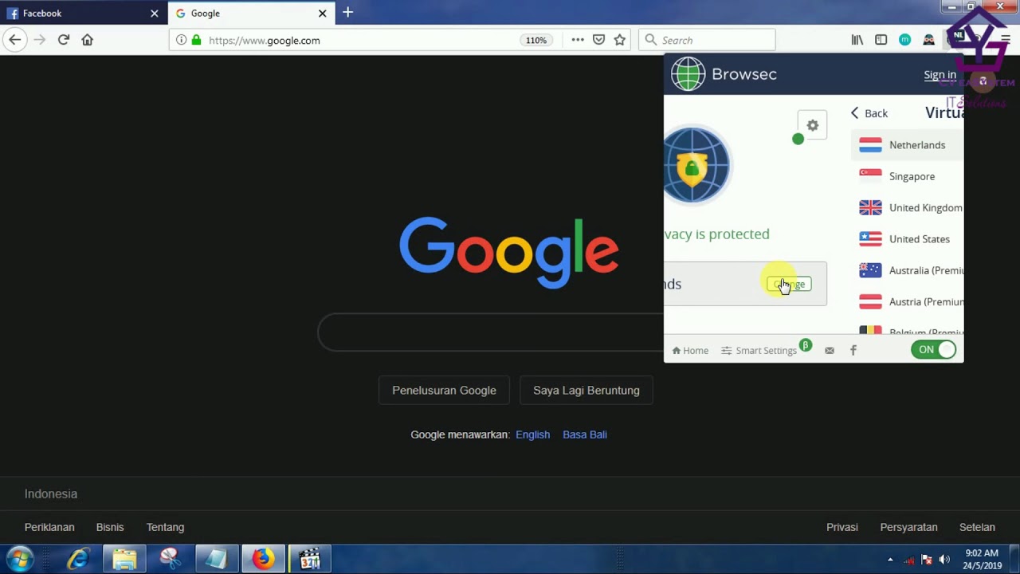Click Browsec Sign in link

940,75
